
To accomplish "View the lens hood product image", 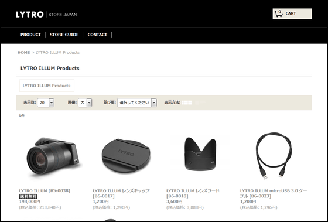I will [200, 154].
